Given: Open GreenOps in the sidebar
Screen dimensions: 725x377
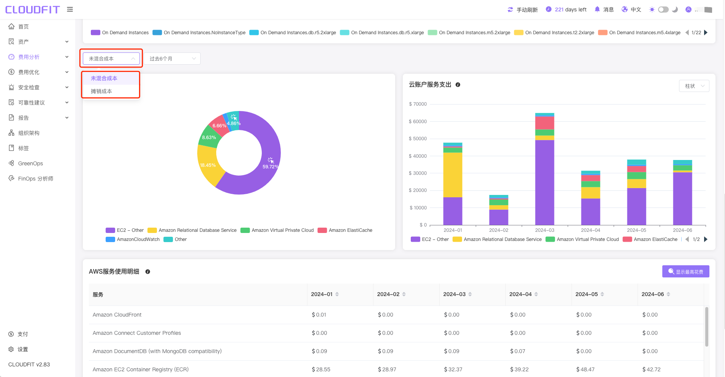Looking at the screenshot, I should click(x=30, y=163).
